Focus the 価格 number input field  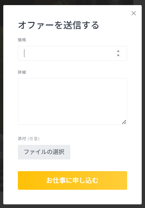click(x=72, y=53)
